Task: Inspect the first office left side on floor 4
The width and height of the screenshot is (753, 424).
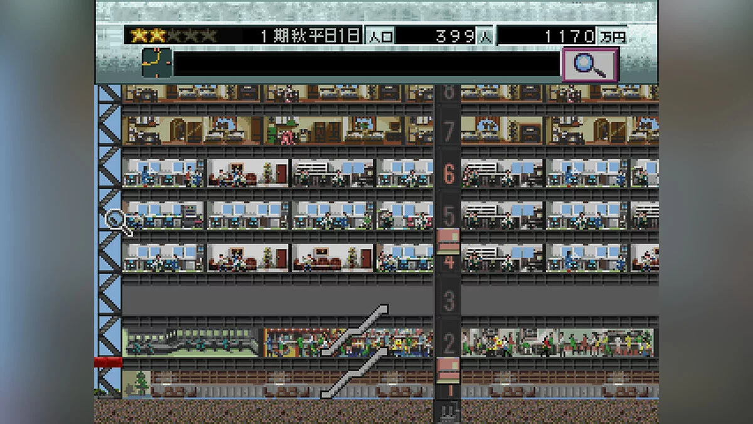Action: (164, 258)
